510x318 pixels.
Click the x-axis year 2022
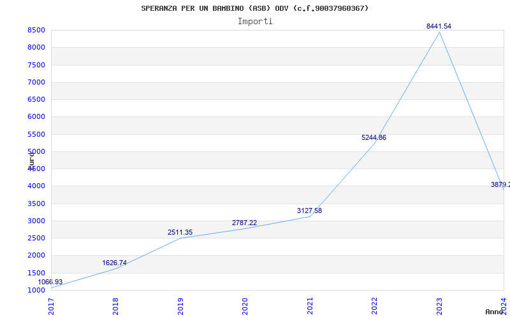pyautogui.click(x=374, y=307)
